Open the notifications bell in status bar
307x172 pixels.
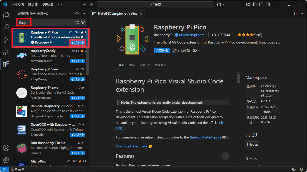[x=302, y=169]
